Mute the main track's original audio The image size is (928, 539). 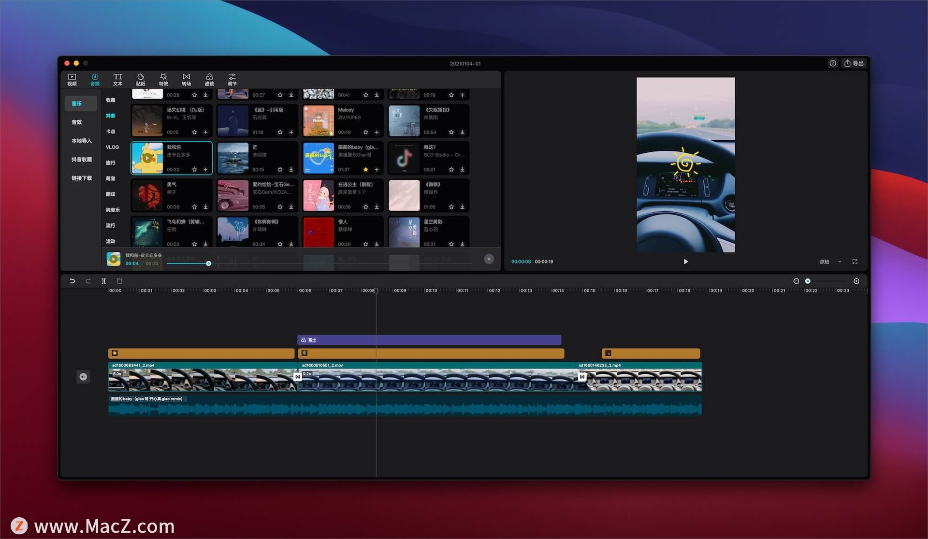tap(83, 377)
